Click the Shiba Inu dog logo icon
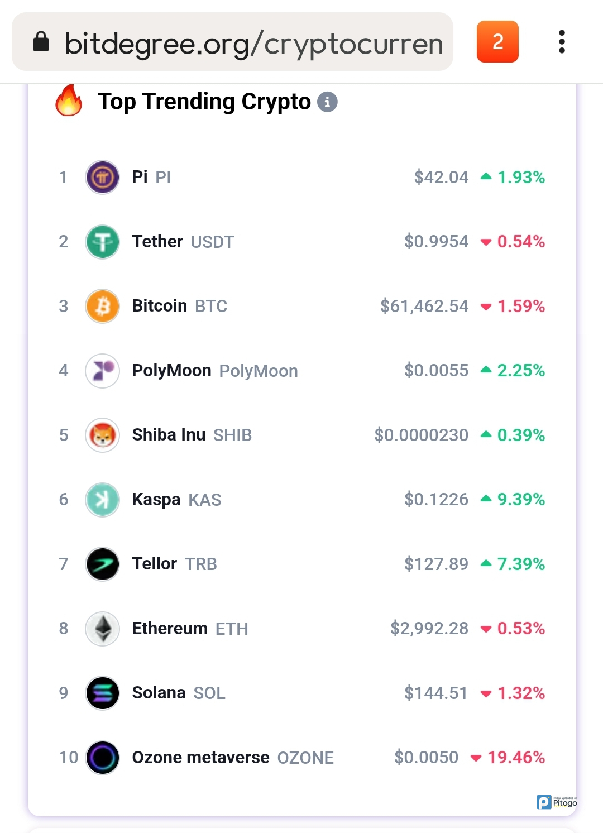This screenshot has height=833, width=603. (102, 435)
